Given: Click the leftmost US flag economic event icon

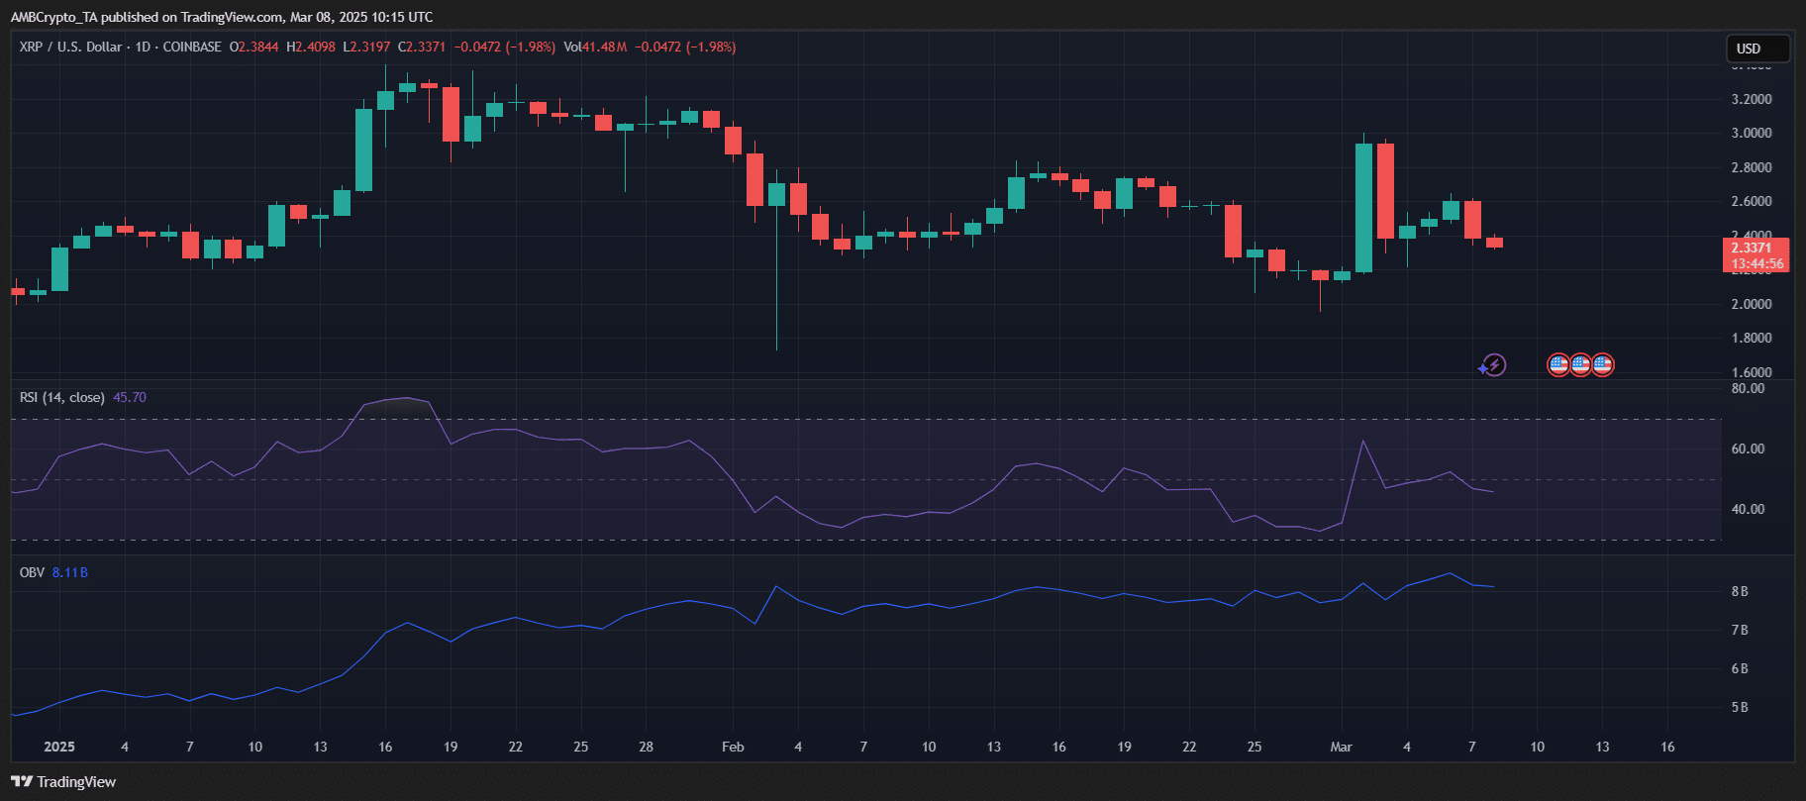Looking at the screenshot, I should click(x=1558, y=365).
